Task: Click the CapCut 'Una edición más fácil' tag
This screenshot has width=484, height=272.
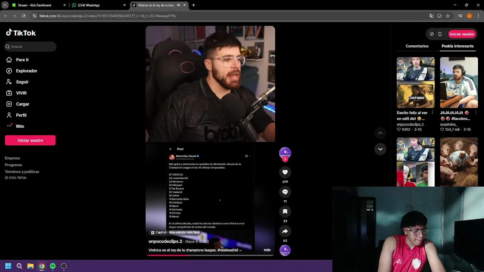Action: click(175, 233)
